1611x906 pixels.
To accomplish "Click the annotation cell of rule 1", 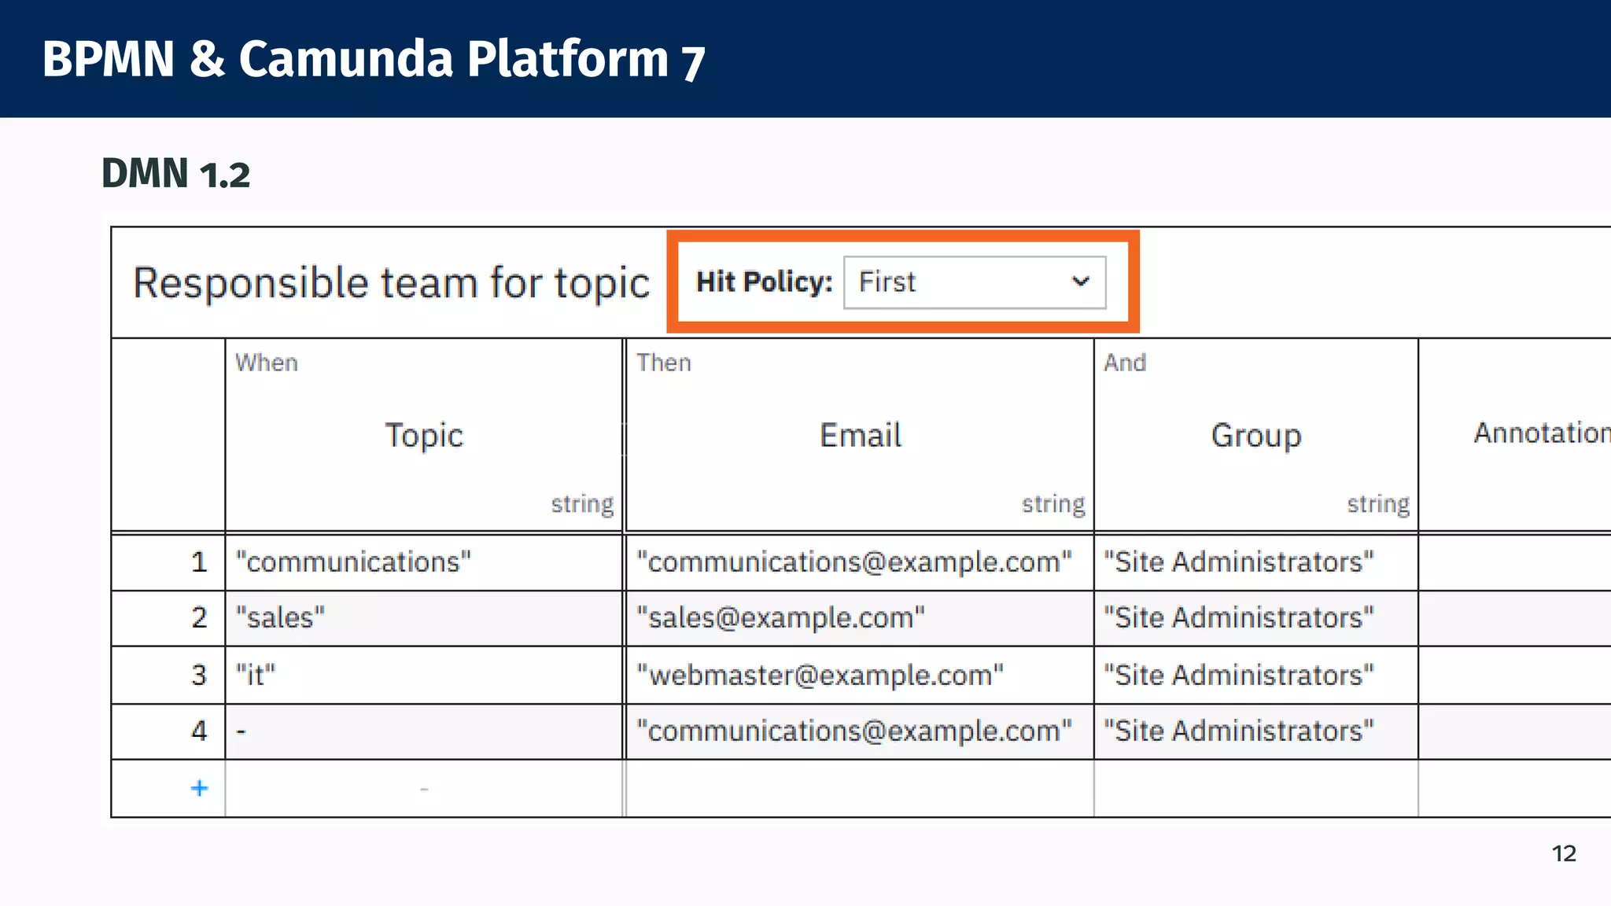I will (x=1515, y=562).
